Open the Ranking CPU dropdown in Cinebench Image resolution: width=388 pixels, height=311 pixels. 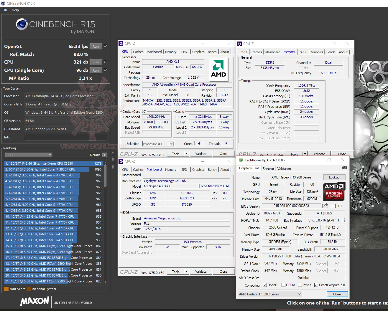pos(28,155)
